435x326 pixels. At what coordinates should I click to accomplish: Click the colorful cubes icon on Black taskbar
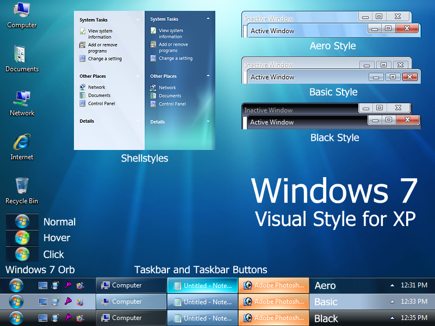click(80, 318)
